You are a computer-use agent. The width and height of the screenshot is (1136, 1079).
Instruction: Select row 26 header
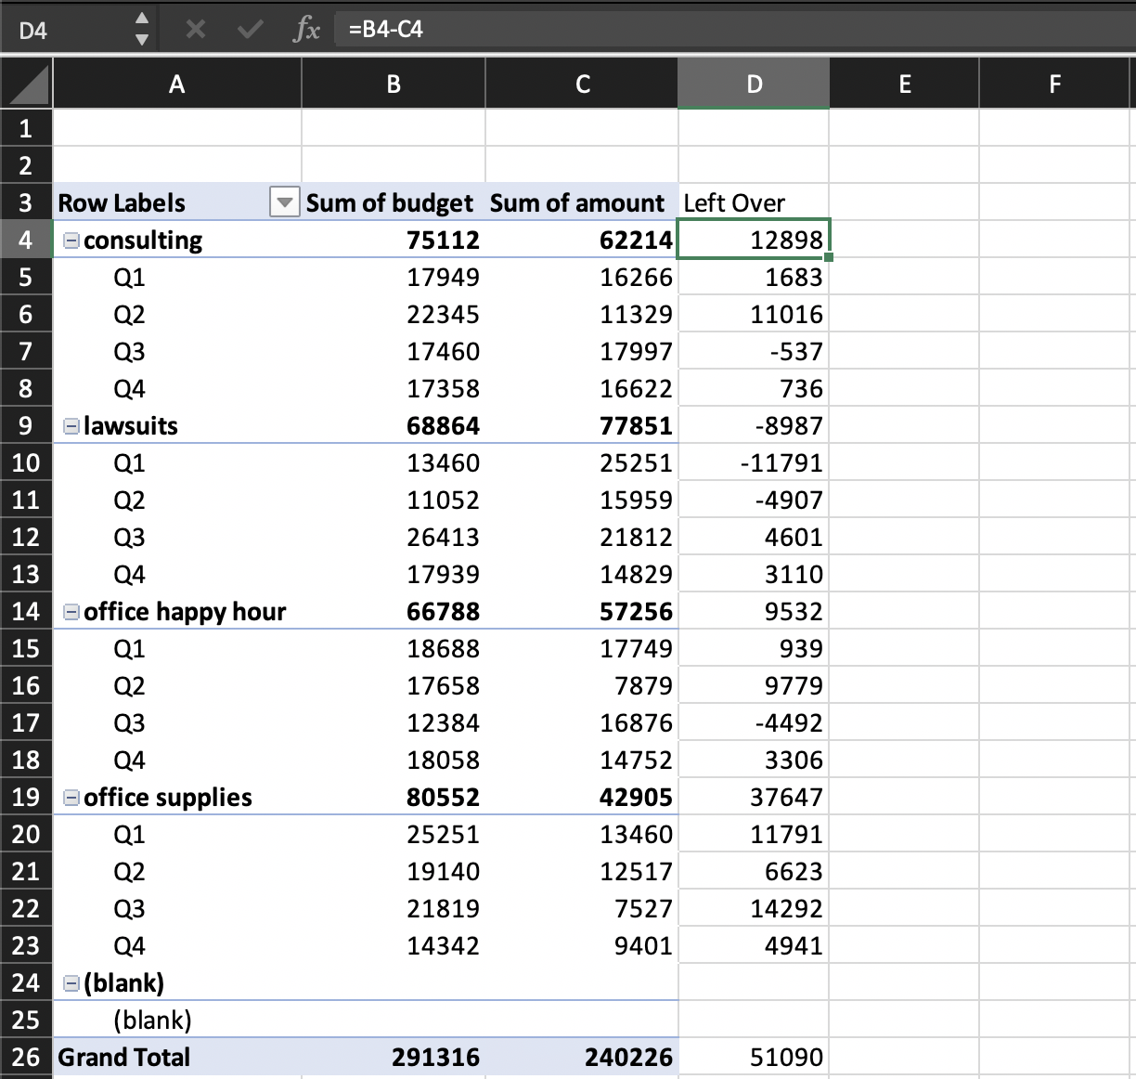point(26,1057)
